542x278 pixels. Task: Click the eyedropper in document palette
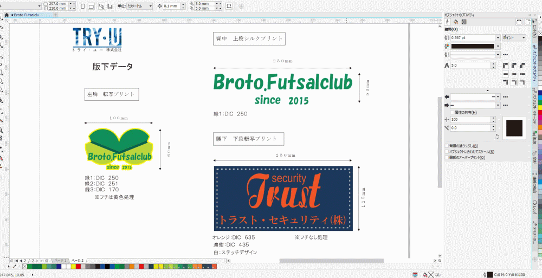click(x=14, y=267)
